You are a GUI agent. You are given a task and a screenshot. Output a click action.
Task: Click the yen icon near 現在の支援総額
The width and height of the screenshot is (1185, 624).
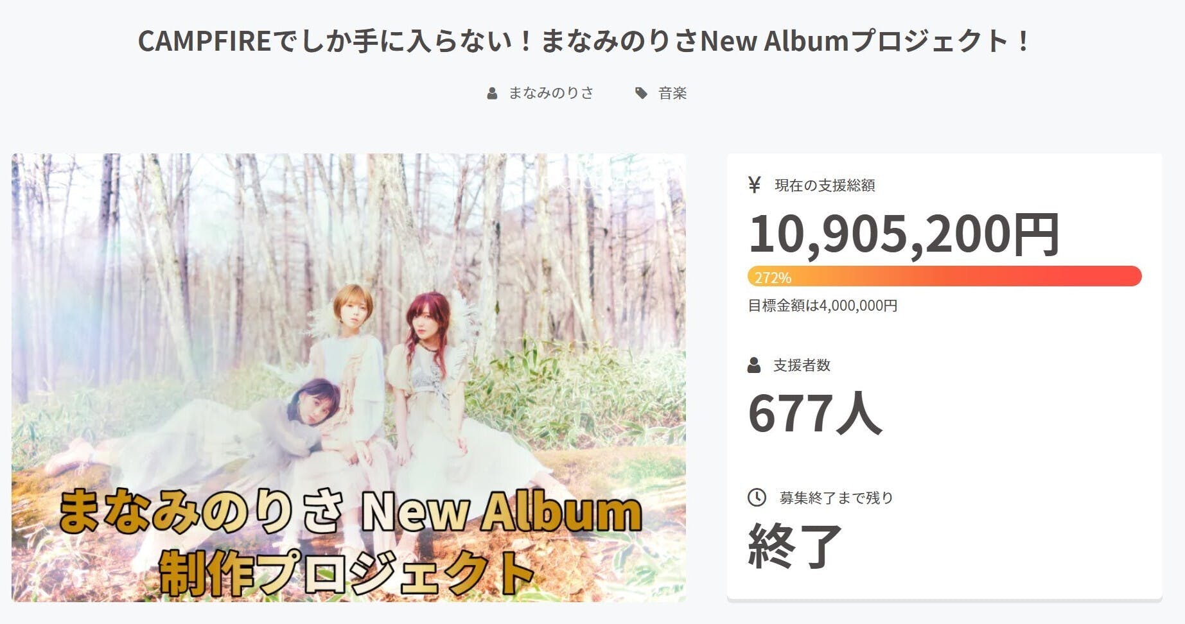pyautogui.click(x=755, y=186)
